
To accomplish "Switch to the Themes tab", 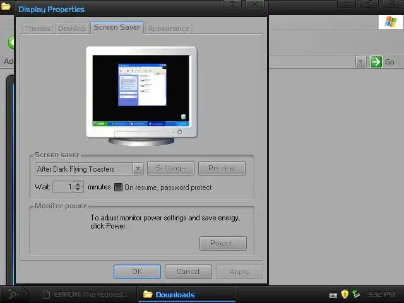I will pyautogui.click(x=38, y=28).
